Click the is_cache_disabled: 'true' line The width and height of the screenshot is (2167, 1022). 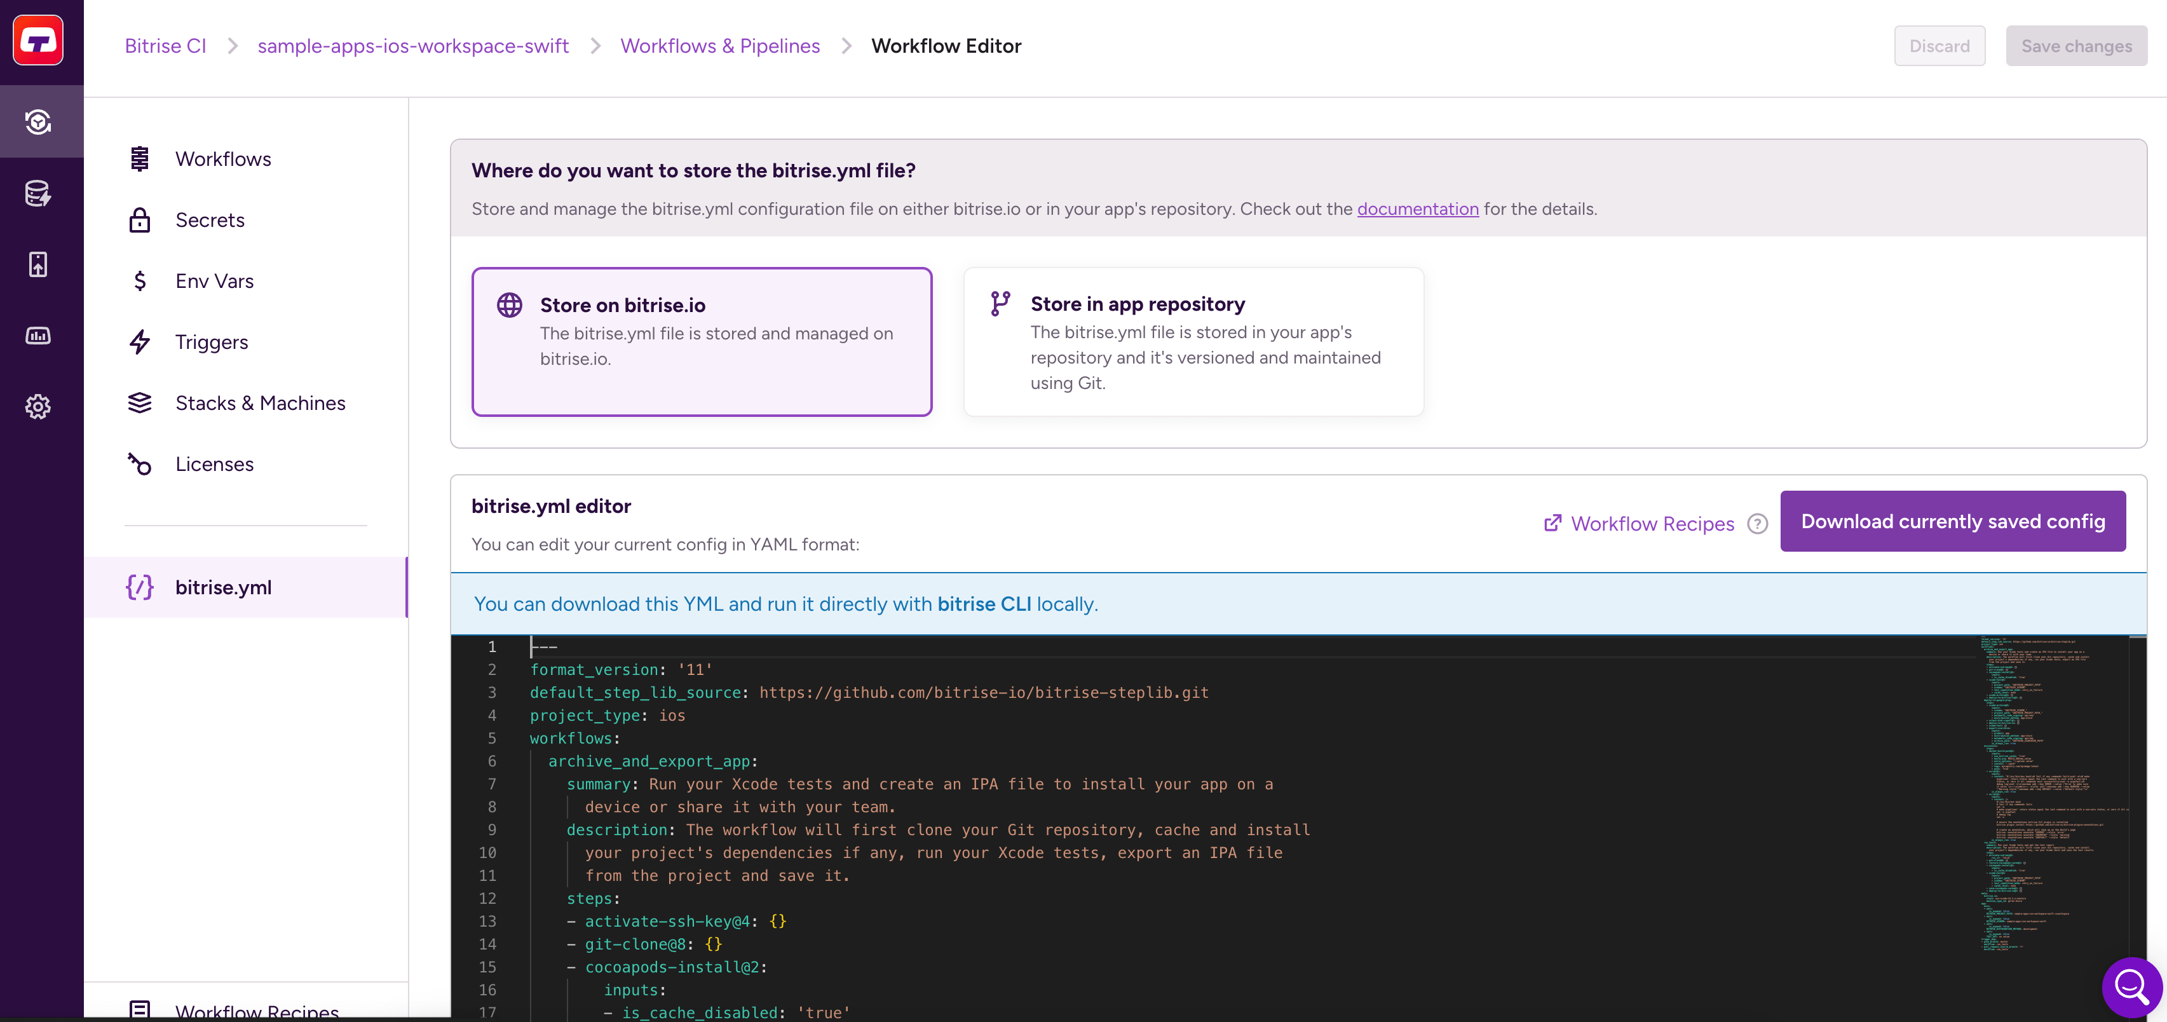[727, 1012]
